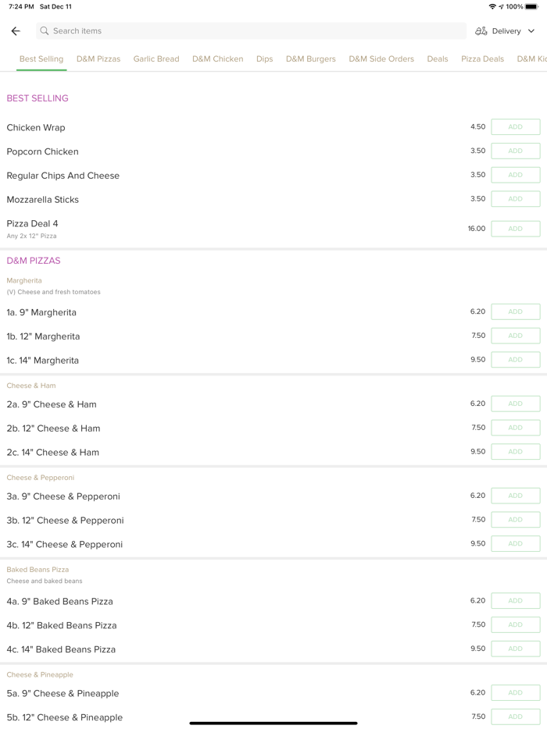This screenshot has width=547, height=729.
Task: Tap the back arrow icon
Action: click(16, 31)
